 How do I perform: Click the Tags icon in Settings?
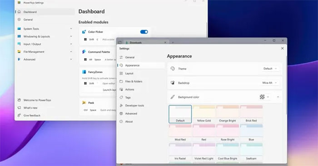pyautogui.click(x=121, y=98)
